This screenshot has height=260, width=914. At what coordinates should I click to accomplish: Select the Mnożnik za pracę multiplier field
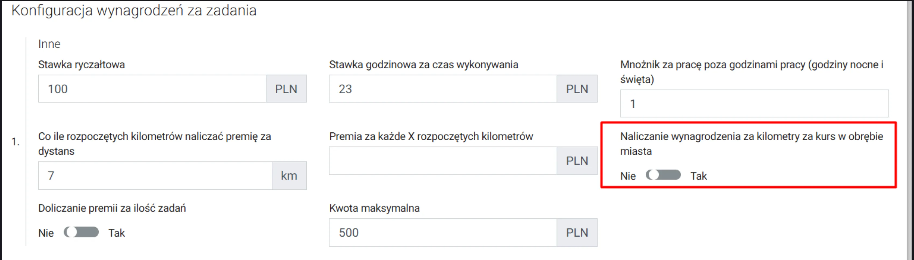click(754, 104)
